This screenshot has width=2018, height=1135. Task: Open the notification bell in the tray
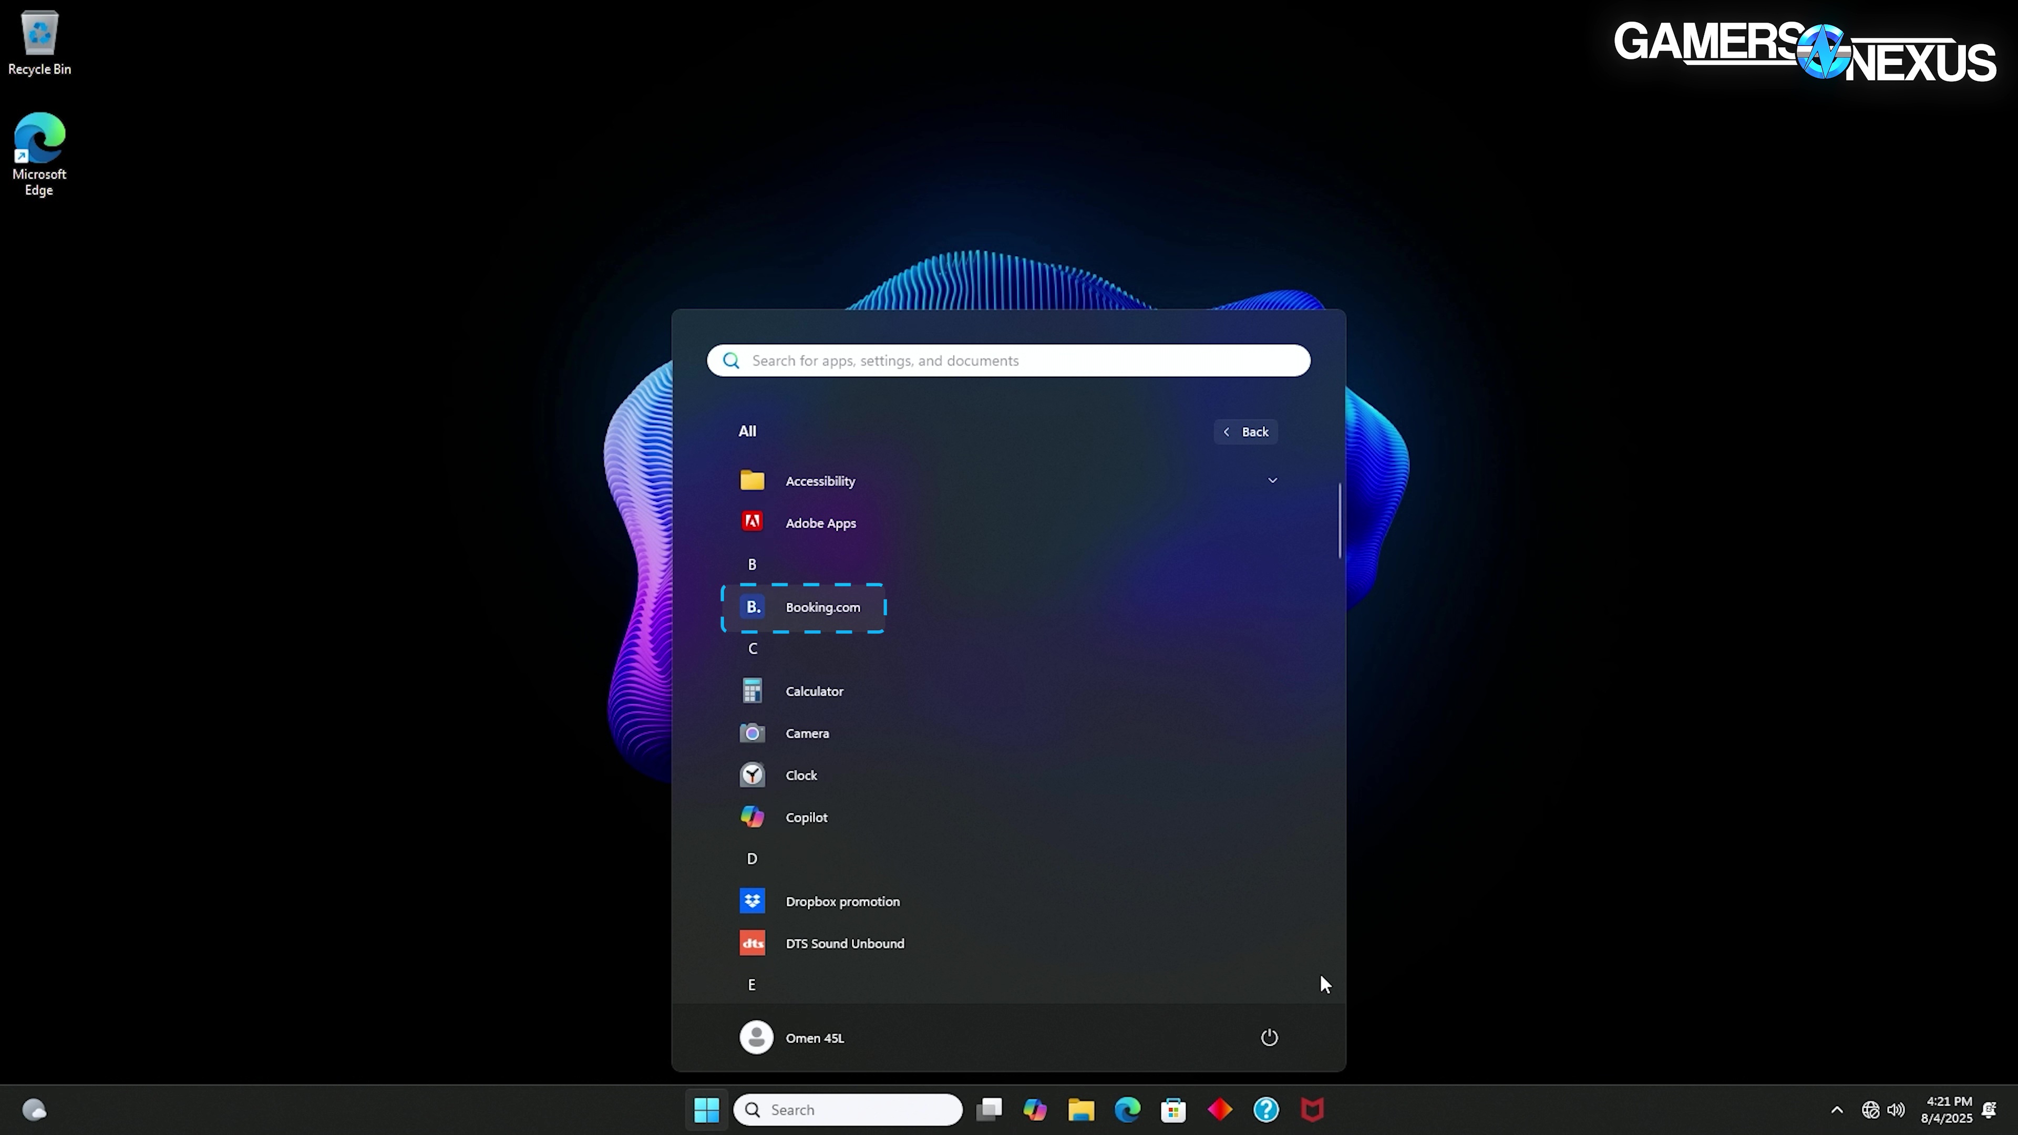coord(1989,1110)
